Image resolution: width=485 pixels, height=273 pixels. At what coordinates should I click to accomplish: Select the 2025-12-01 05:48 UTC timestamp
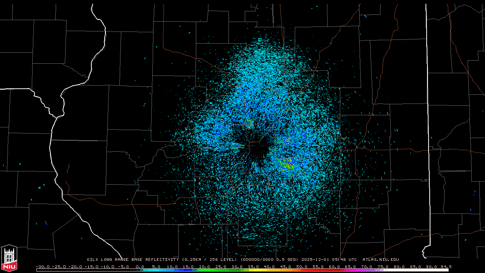point(329,260)
